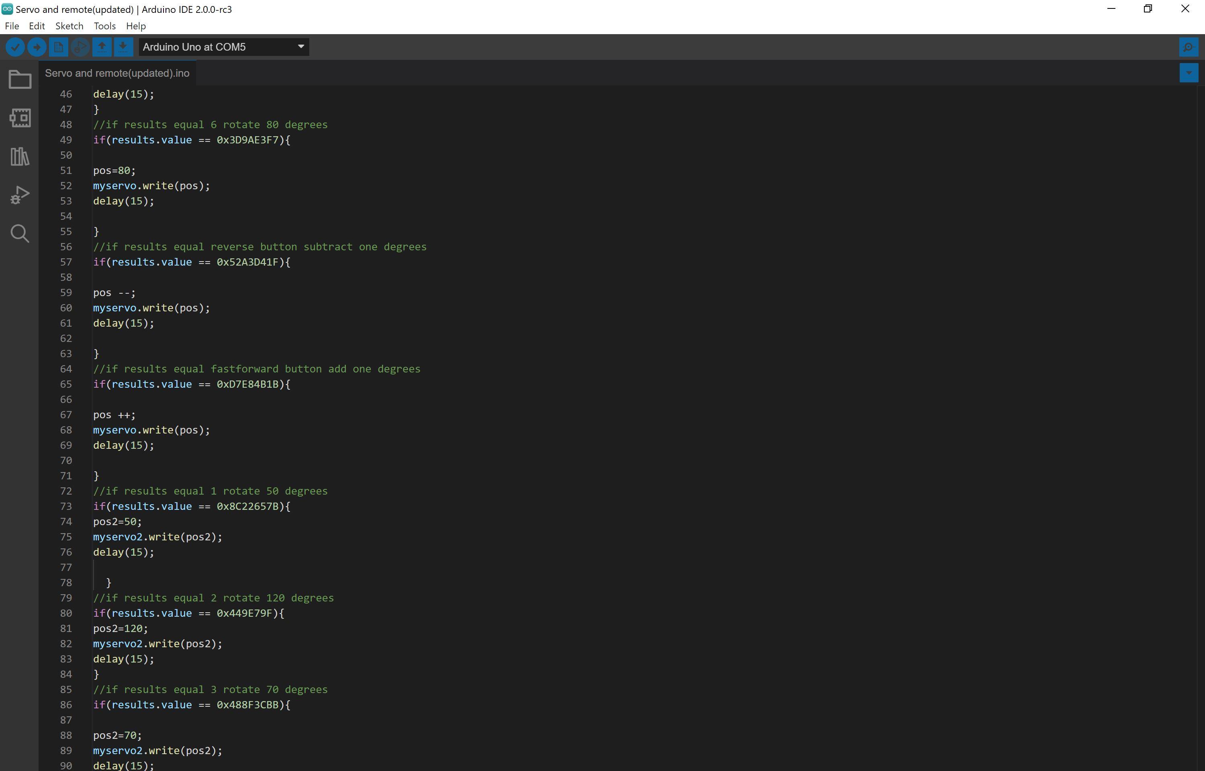
Task: Click comment about rotate 70 degrees
Action: point(210,690)
